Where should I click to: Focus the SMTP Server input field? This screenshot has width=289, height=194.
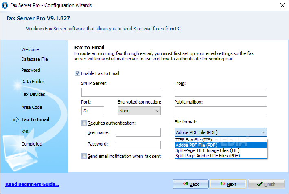click(x=121, y=92)
